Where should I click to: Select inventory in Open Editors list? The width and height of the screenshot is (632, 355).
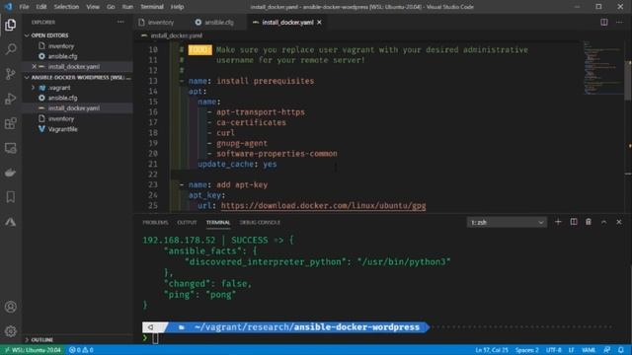[x=61, y=46]
